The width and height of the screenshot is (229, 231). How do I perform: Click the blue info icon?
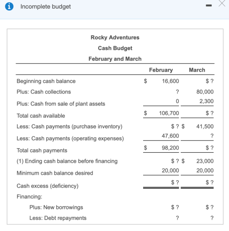(x=9, y=7)
